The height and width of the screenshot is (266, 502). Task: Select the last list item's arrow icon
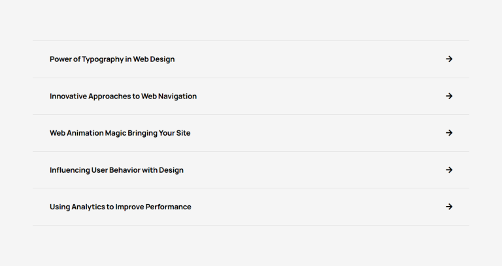click(x=449, y=207)
